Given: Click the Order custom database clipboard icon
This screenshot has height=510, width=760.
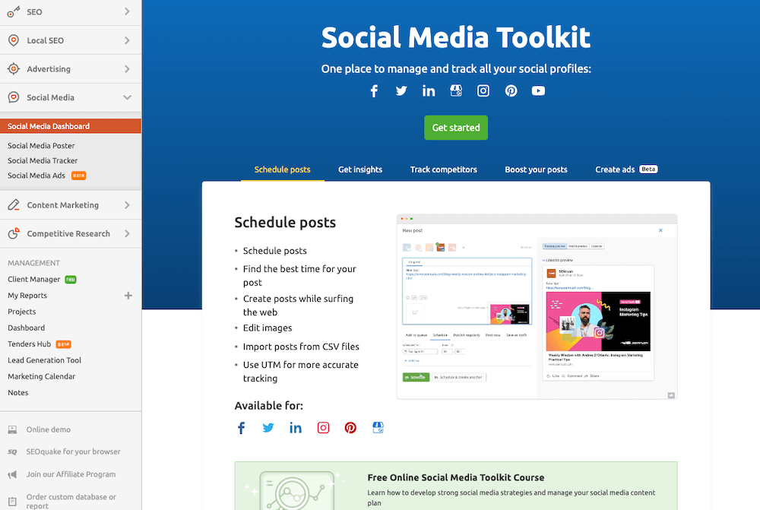Looking at the screenshot, I should coord(13,502).
